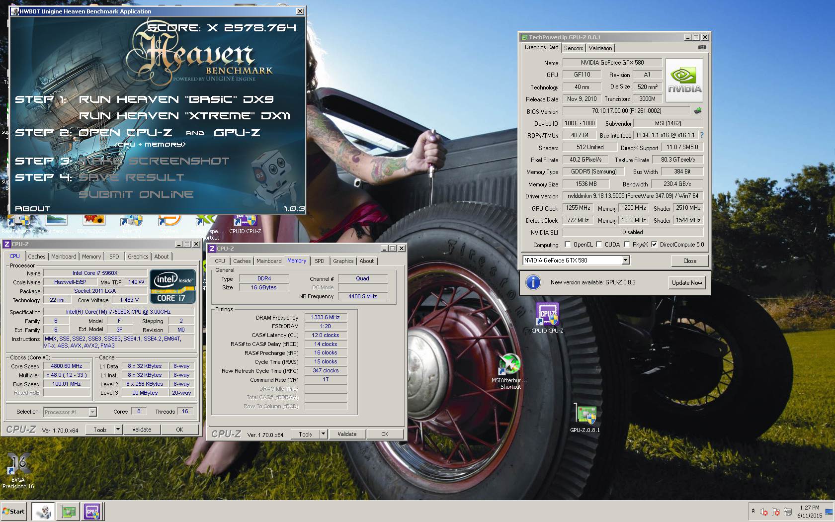Click the Core Voltage value 1.483 V

point(129,300)
